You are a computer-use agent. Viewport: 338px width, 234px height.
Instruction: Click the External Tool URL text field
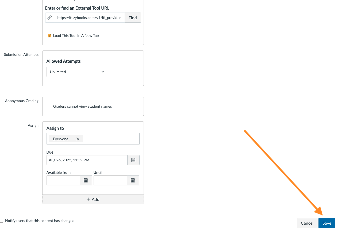coord(89,18)
